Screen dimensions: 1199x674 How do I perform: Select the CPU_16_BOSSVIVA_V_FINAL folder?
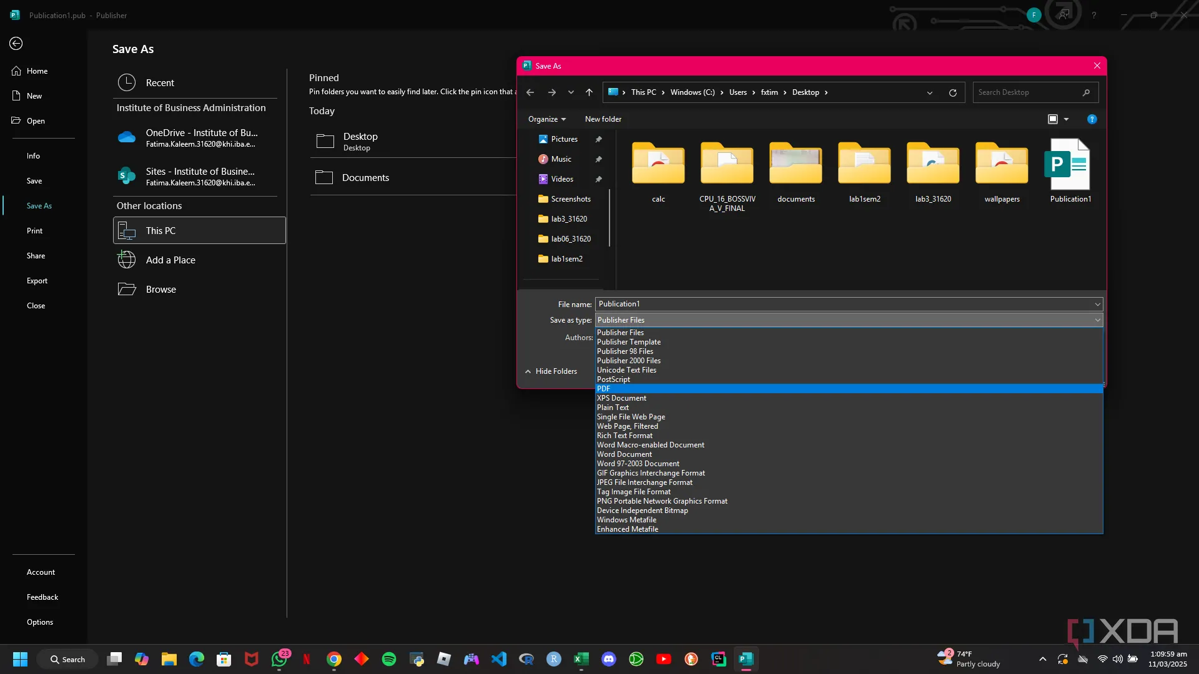pyautogui.click(x=727, y=177)
